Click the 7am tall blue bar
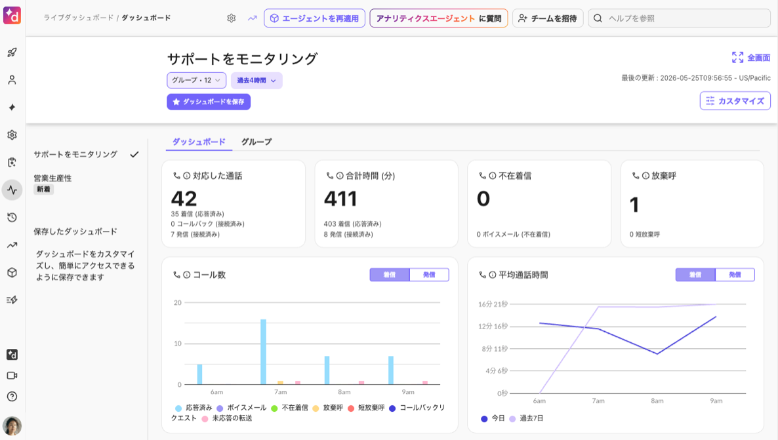 pos(264,351)
